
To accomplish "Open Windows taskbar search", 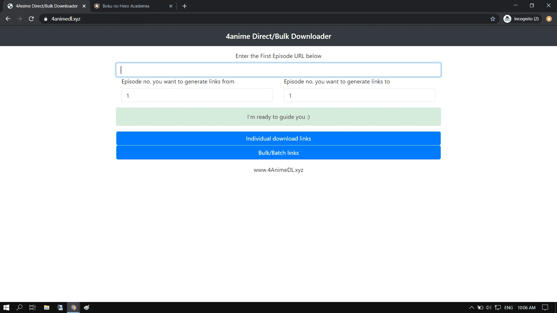I will [x=19, y=307].
